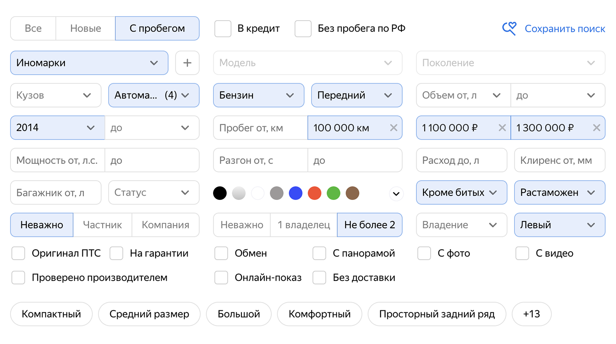Click the Компактный tag
Screen dimensions: 616x344
click(51, 314)
